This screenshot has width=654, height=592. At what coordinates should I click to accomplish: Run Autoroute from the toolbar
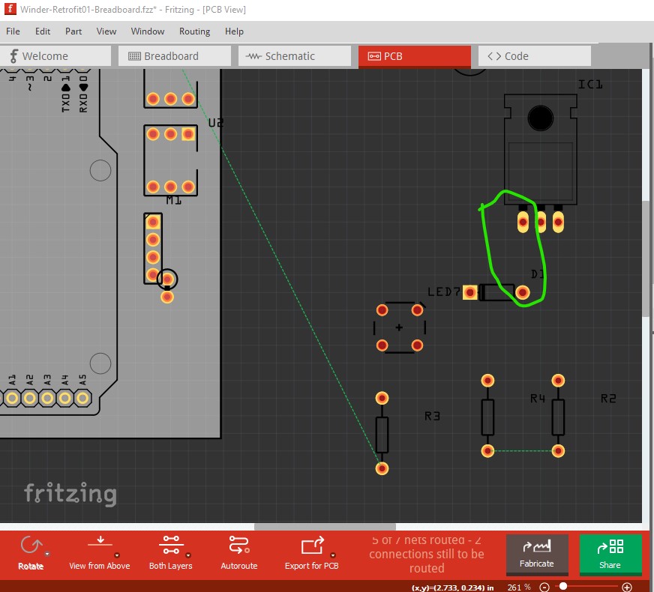coord(239,553)
